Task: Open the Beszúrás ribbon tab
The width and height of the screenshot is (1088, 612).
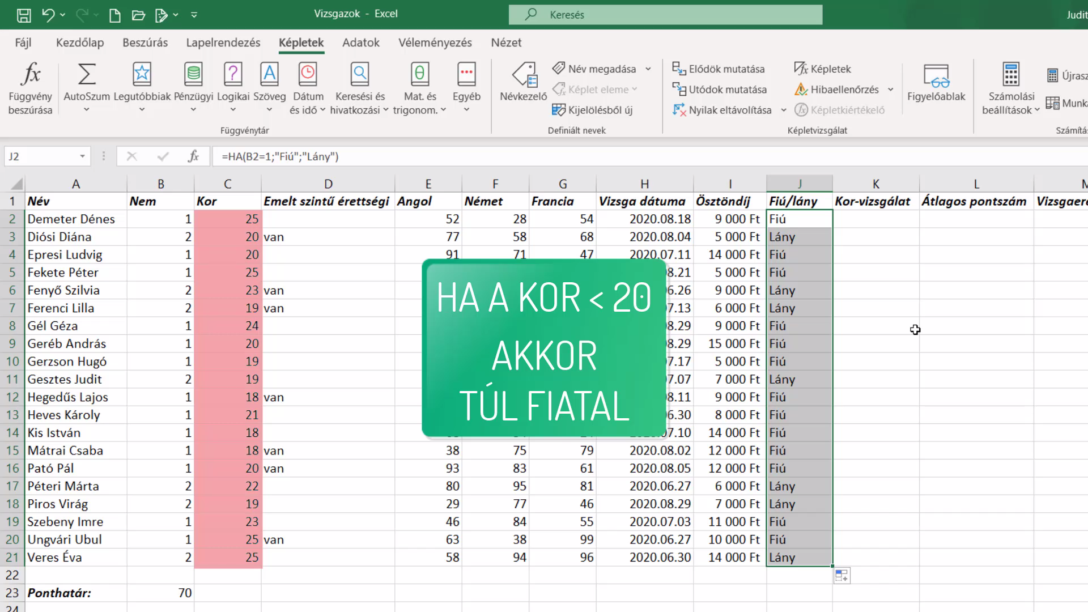Action: pyautogui.click(x=145, y=42)
